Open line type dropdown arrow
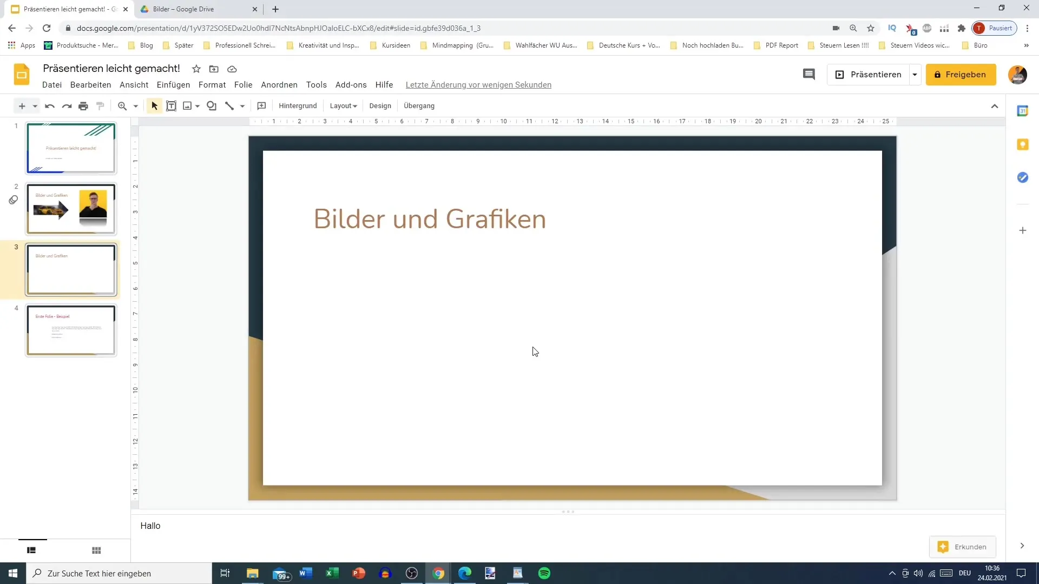The height and width of the screenshot is (584, 1039). coord(242,106)
